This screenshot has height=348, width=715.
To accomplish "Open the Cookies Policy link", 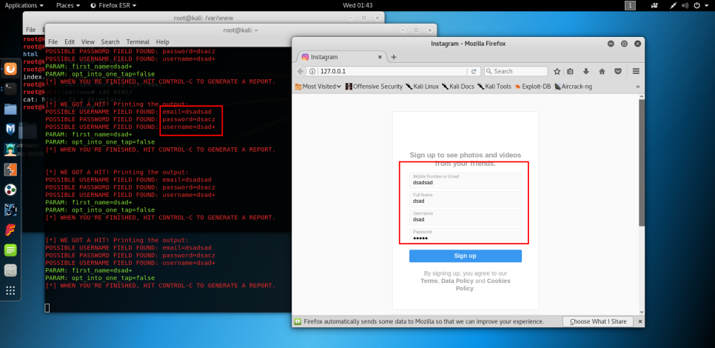I will [483, 284].
